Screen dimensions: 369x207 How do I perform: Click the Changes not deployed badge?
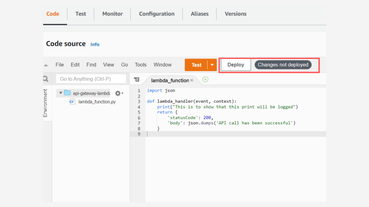tap(283, 65)
